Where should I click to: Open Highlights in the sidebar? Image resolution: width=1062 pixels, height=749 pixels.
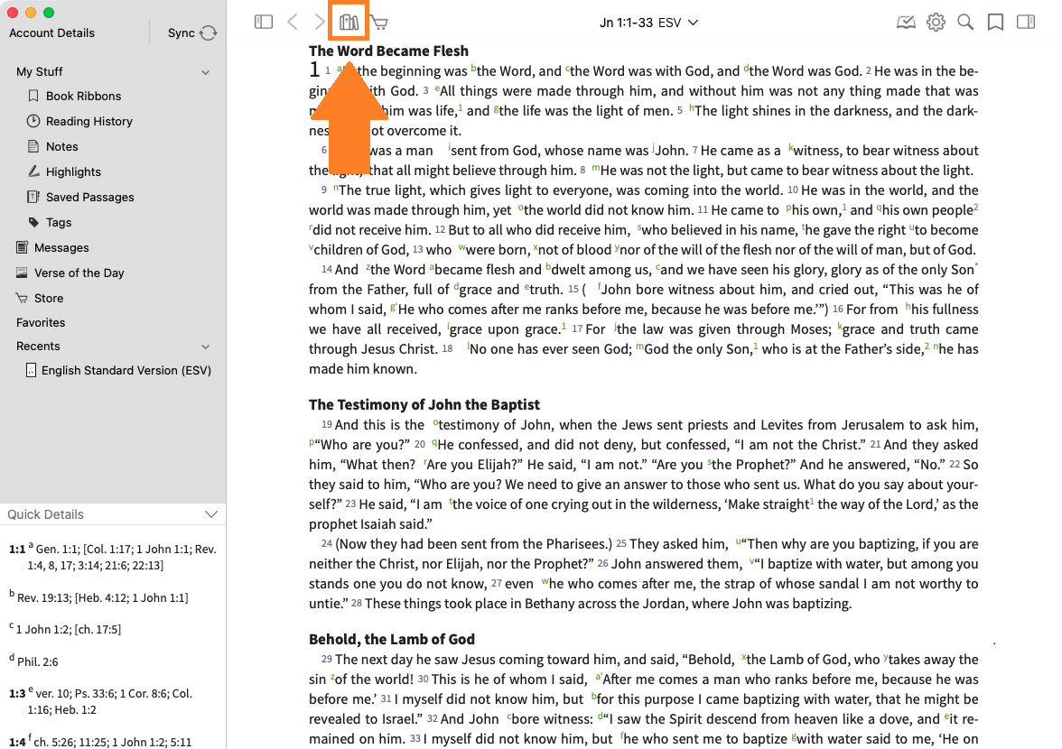[x=73, y=171]
